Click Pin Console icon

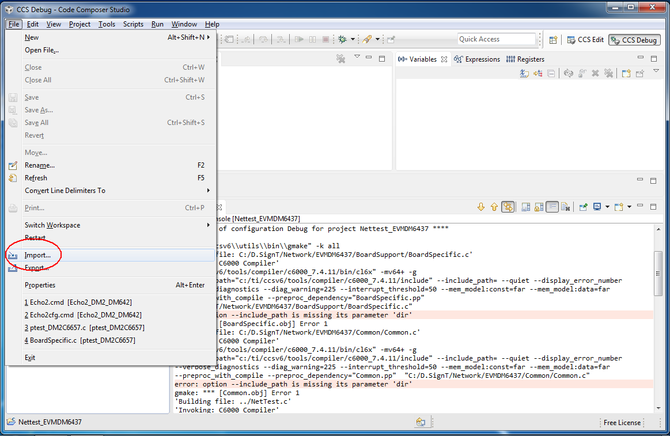(x=583, y=207)
